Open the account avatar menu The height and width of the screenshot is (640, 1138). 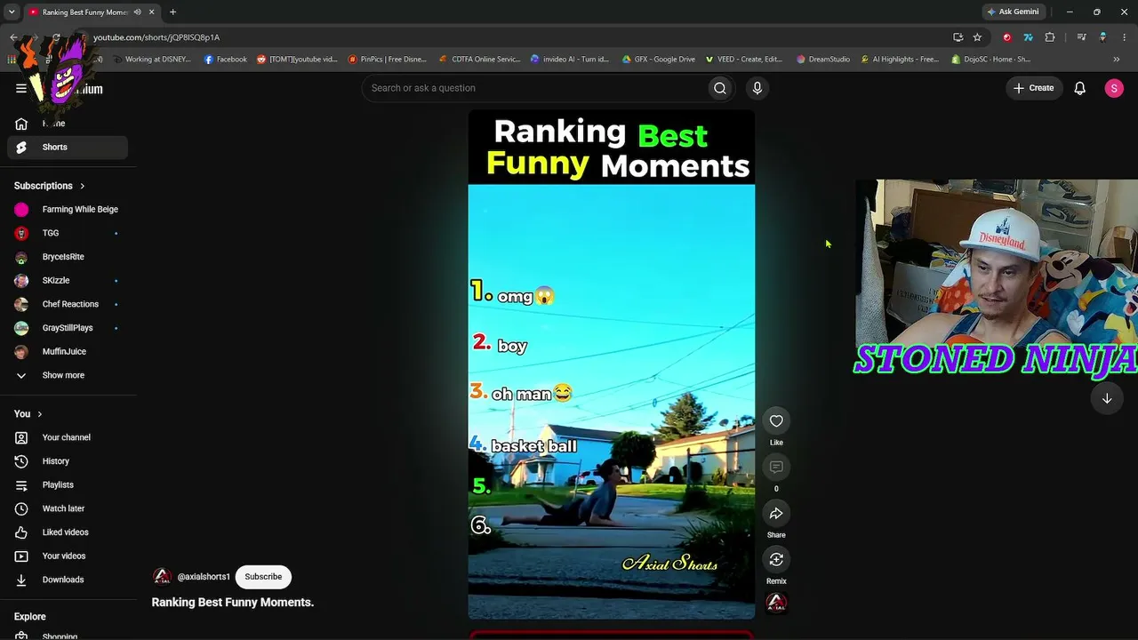click(1114, 88)
